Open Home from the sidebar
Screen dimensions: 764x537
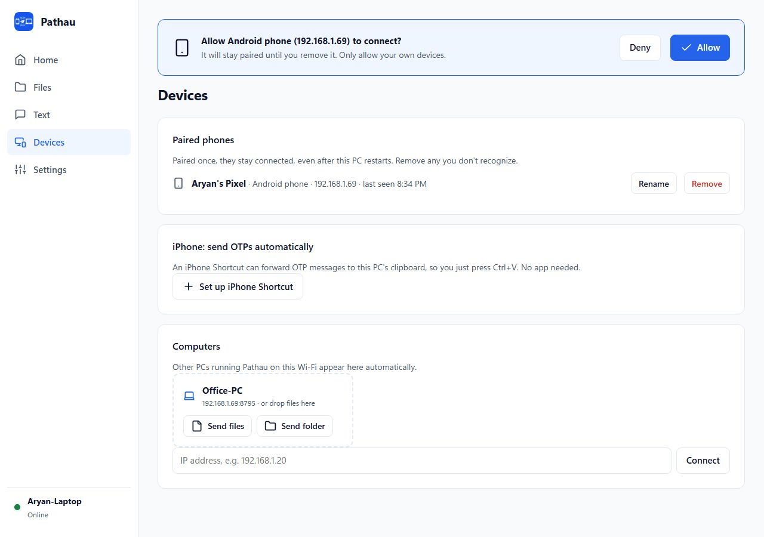click(x=69, y=60)
